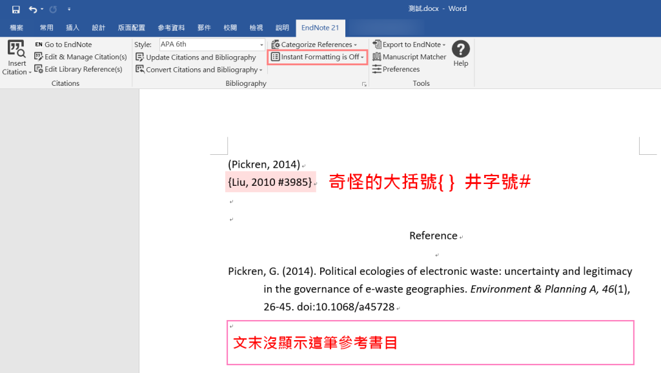
Task: Expand the Categorize References dropdown arrow
Action: coord(356,45)
